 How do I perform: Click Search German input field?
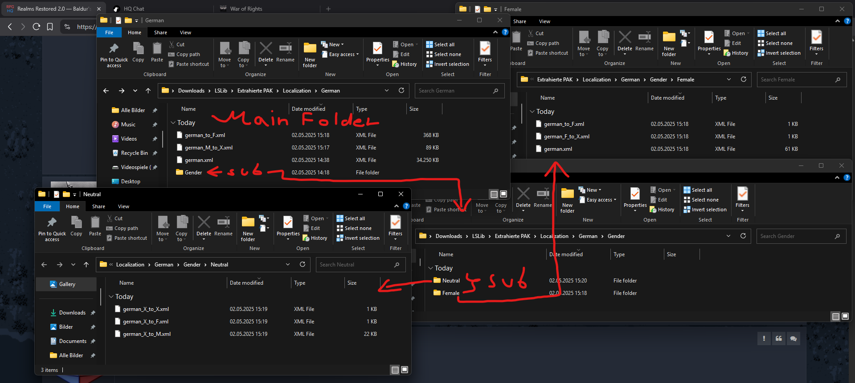click(x=459, y=90)
